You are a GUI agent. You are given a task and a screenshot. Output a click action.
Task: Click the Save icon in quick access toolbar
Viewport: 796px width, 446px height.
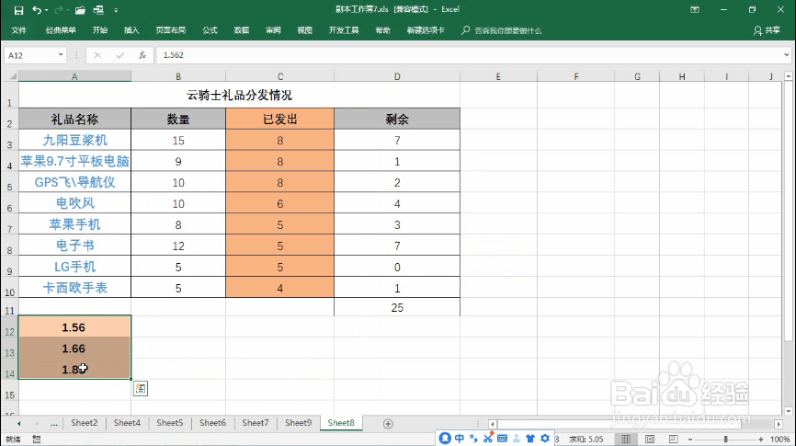18,9
